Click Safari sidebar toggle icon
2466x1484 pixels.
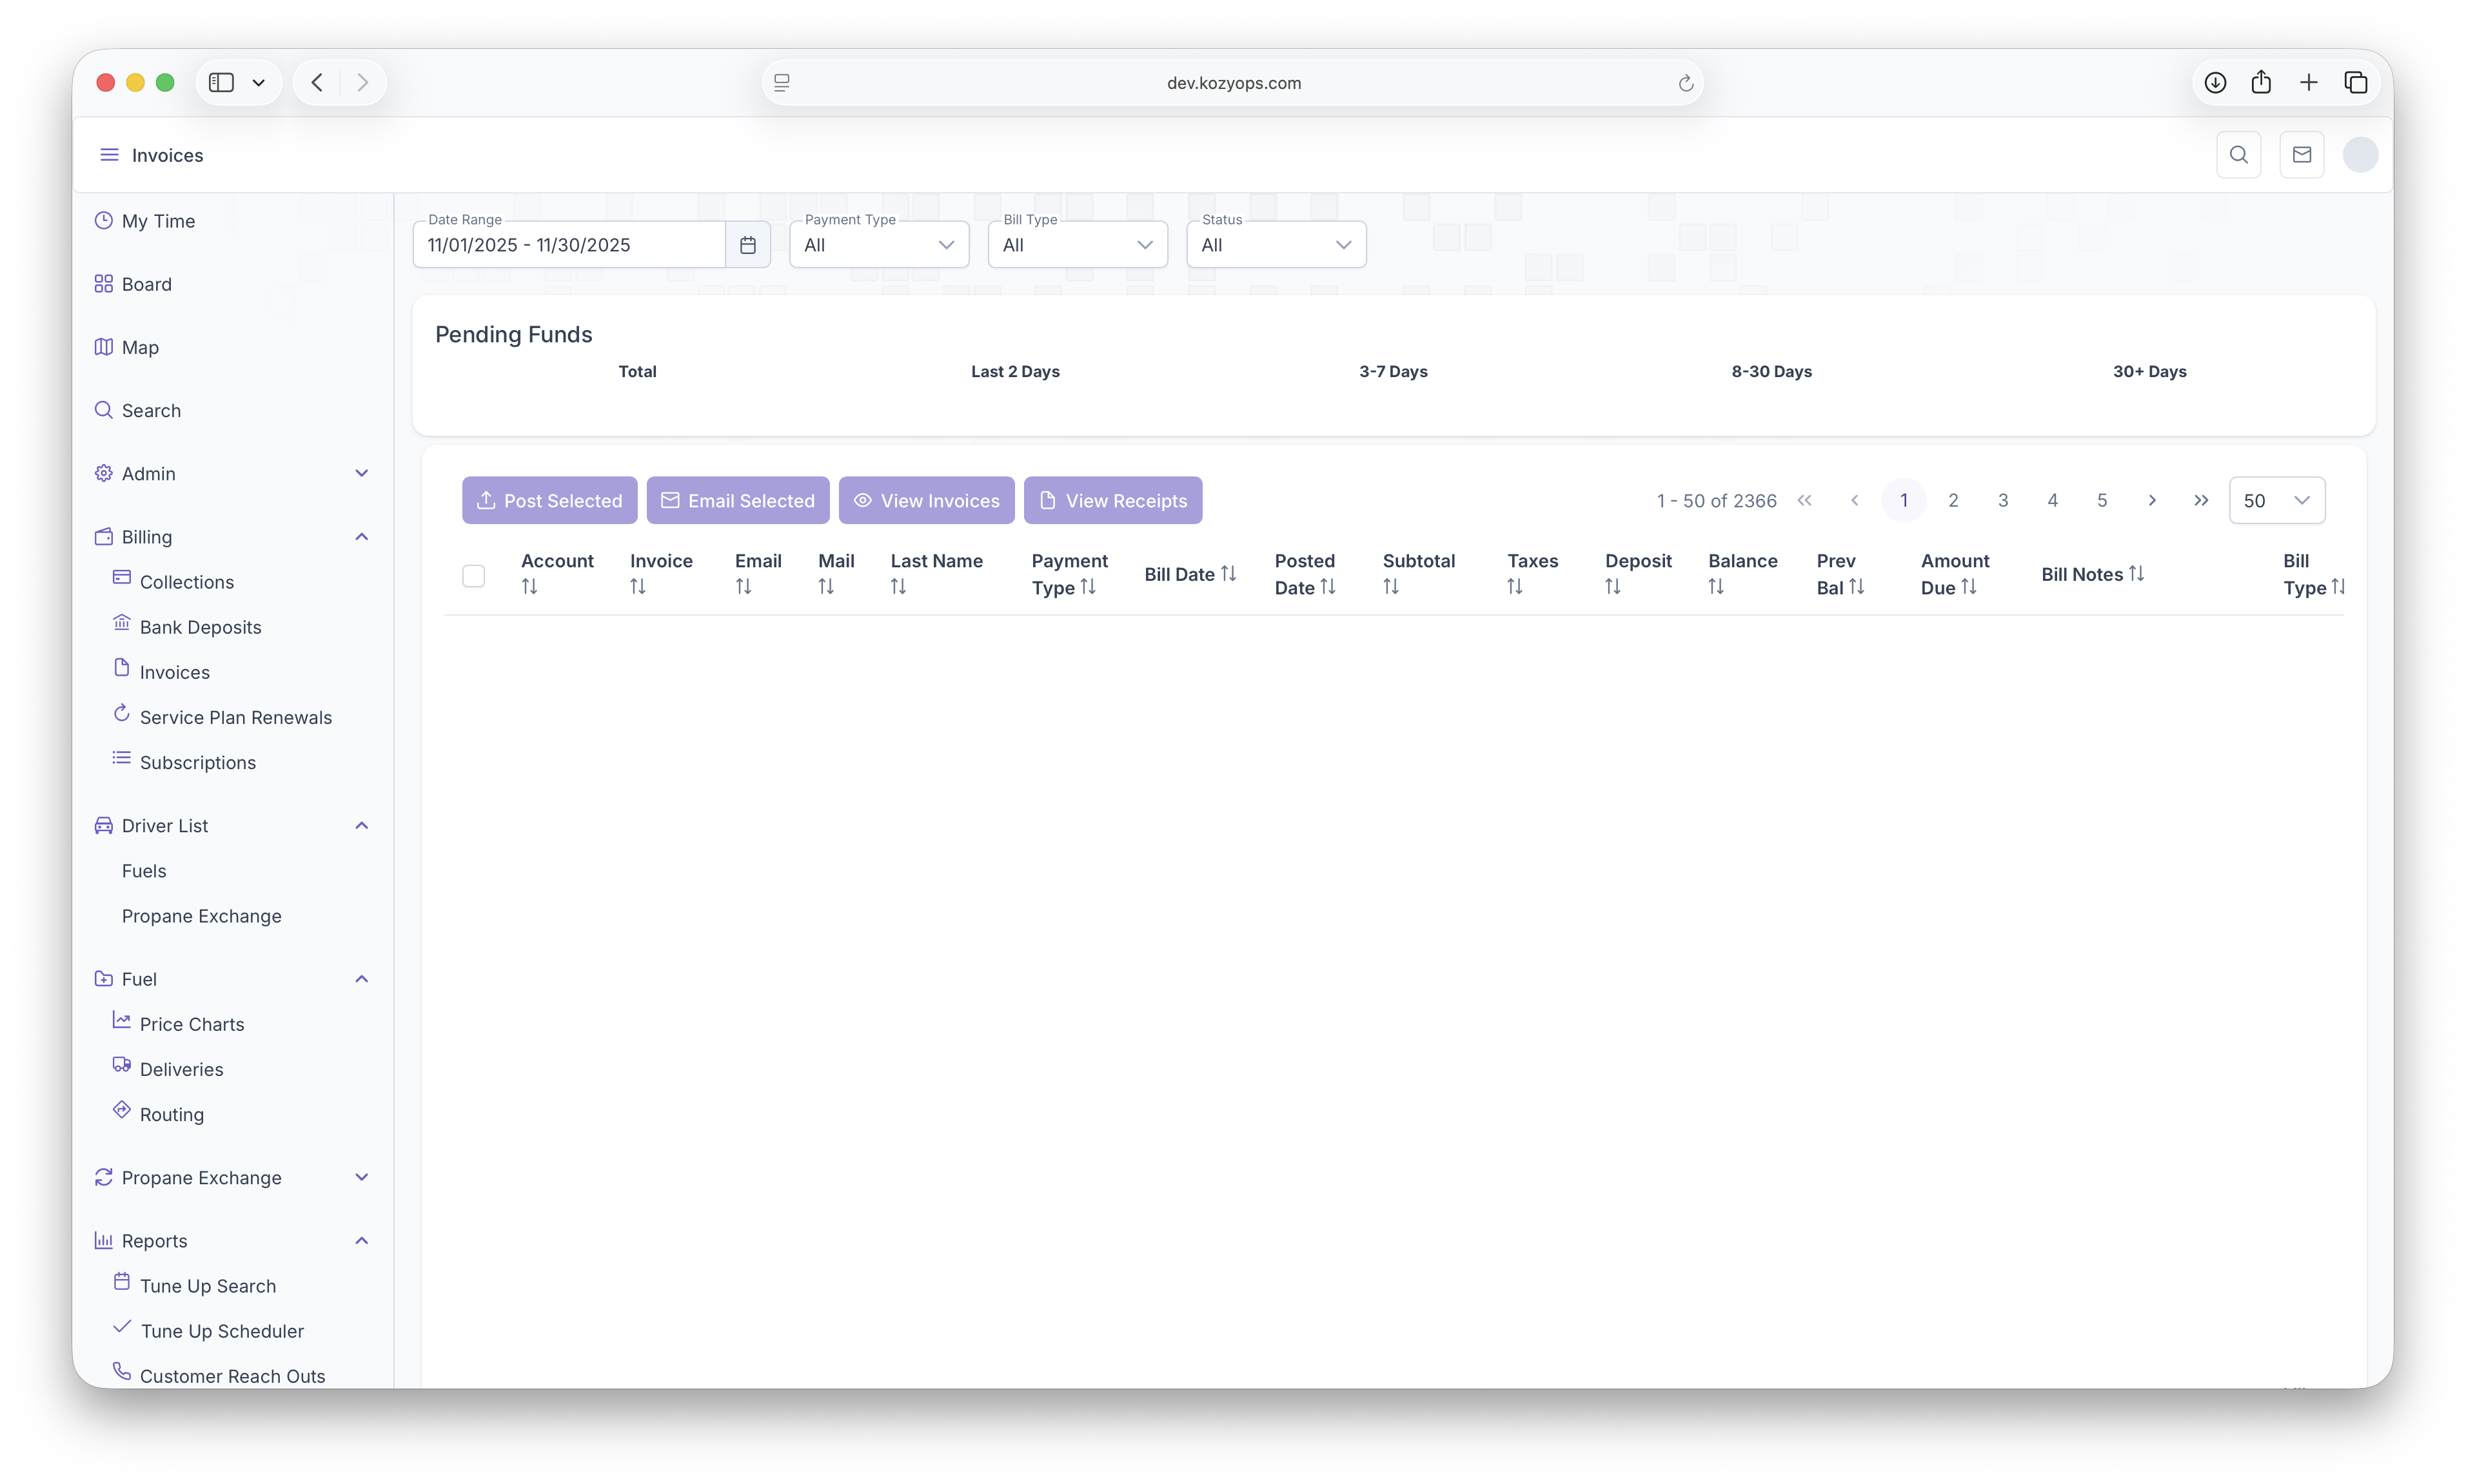[x=221, y=83]
